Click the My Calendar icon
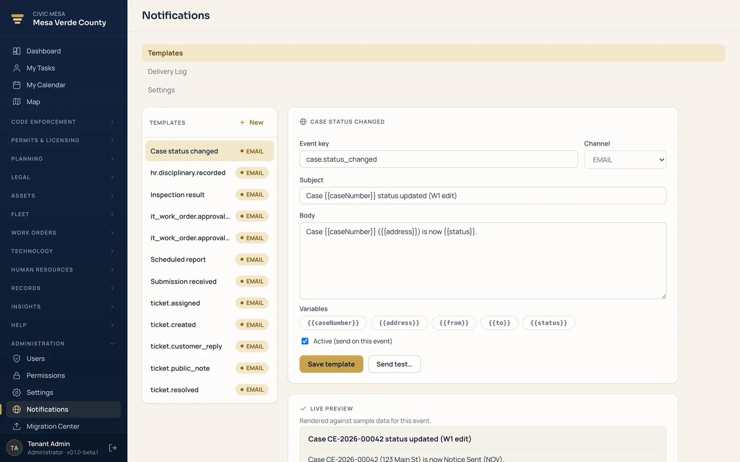The width and height of the screenshot is (740, 462). 17,85
